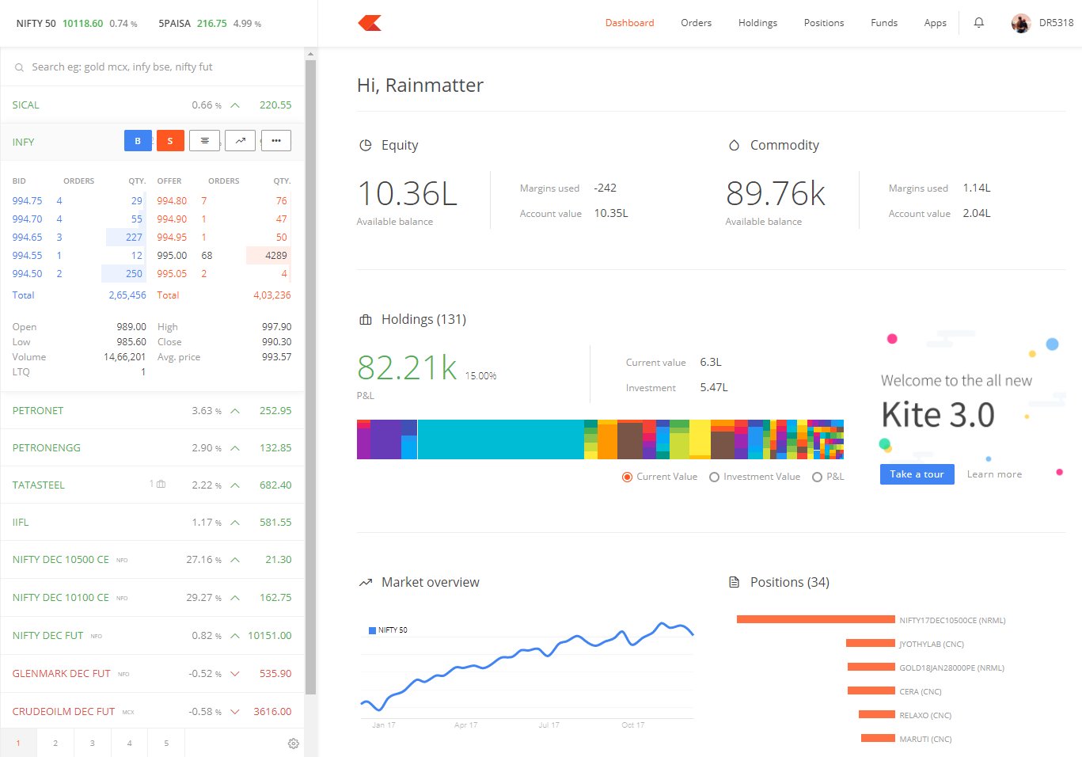Click the TATASTEEL up chevron
This screenshot has width=1082, height=757.
235,485
